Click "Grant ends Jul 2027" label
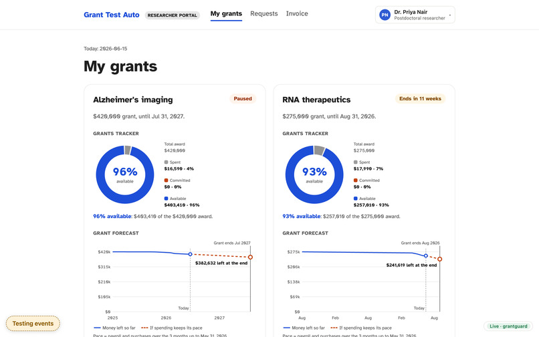 coord(232,243)
